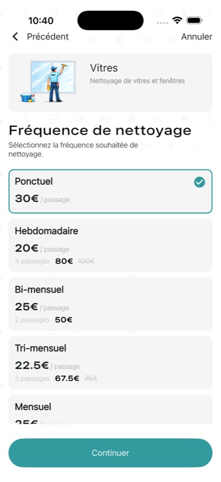This screenshot has width=221, height=482.
Task: Check the Wi-Fi status icon
Action: 177,21
